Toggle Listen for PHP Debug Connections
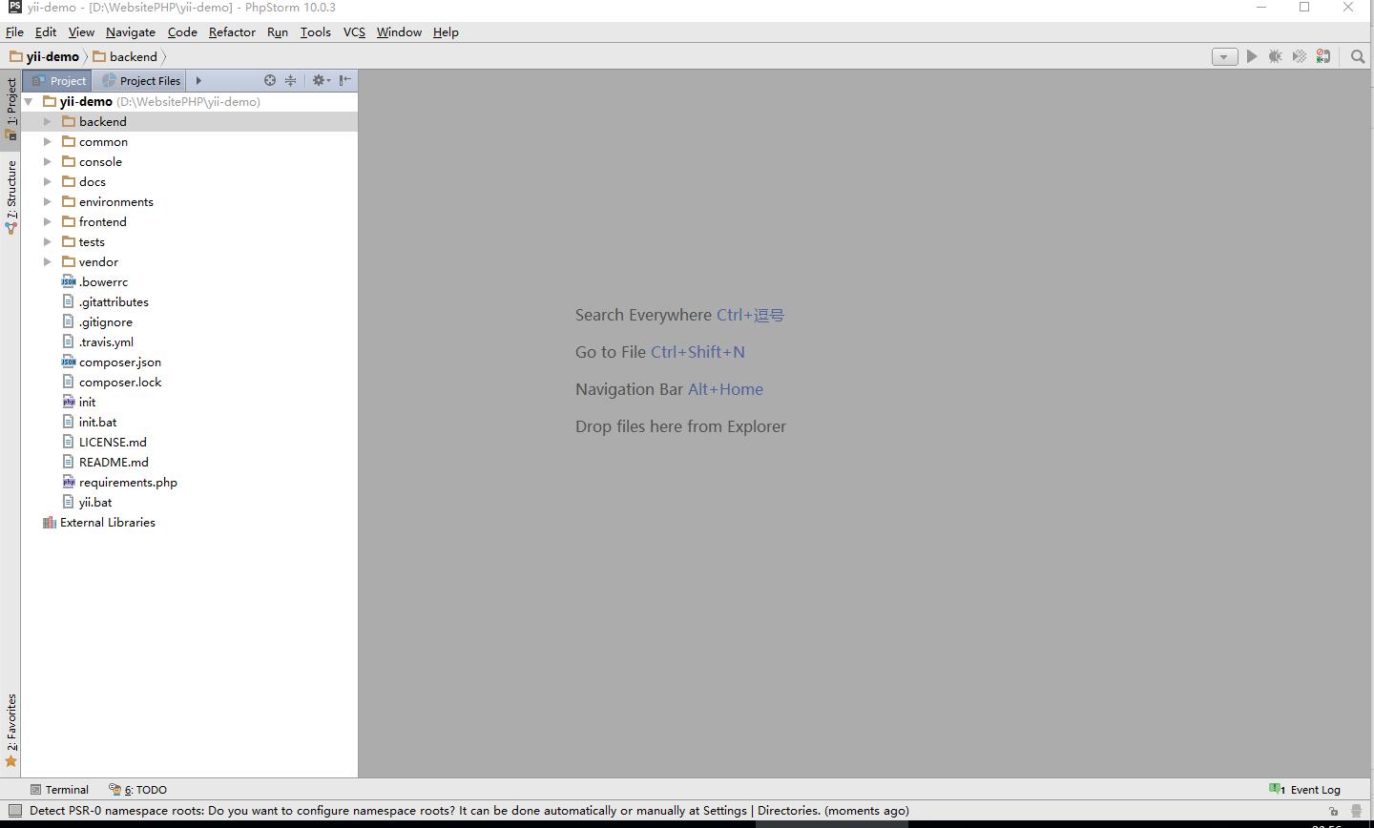Image resolution: width=1374 pixels, height=828 pixels. [1323, 56]
